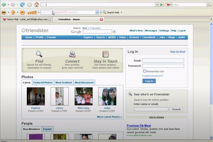Select the Most Grabbed photos tab
The width and height of the screenshot is (213, 142).
click(64, 82)
